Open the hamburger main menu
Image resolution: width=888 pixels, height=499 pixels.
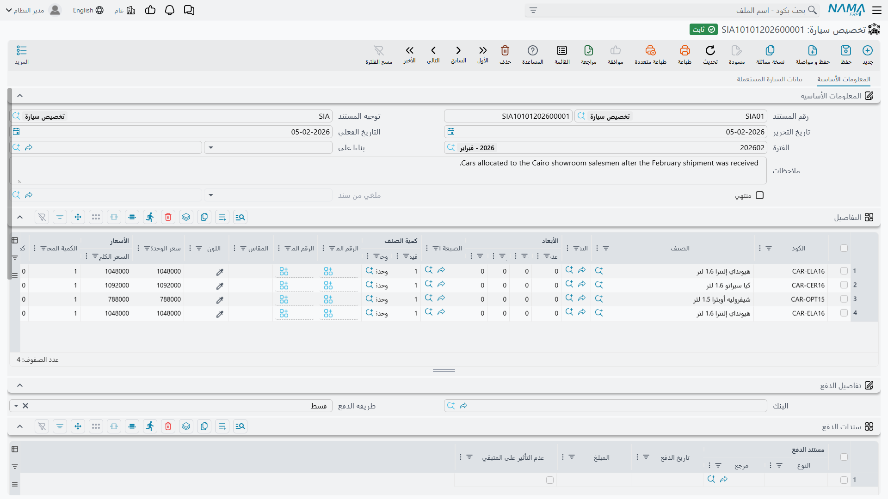(877, 10)
